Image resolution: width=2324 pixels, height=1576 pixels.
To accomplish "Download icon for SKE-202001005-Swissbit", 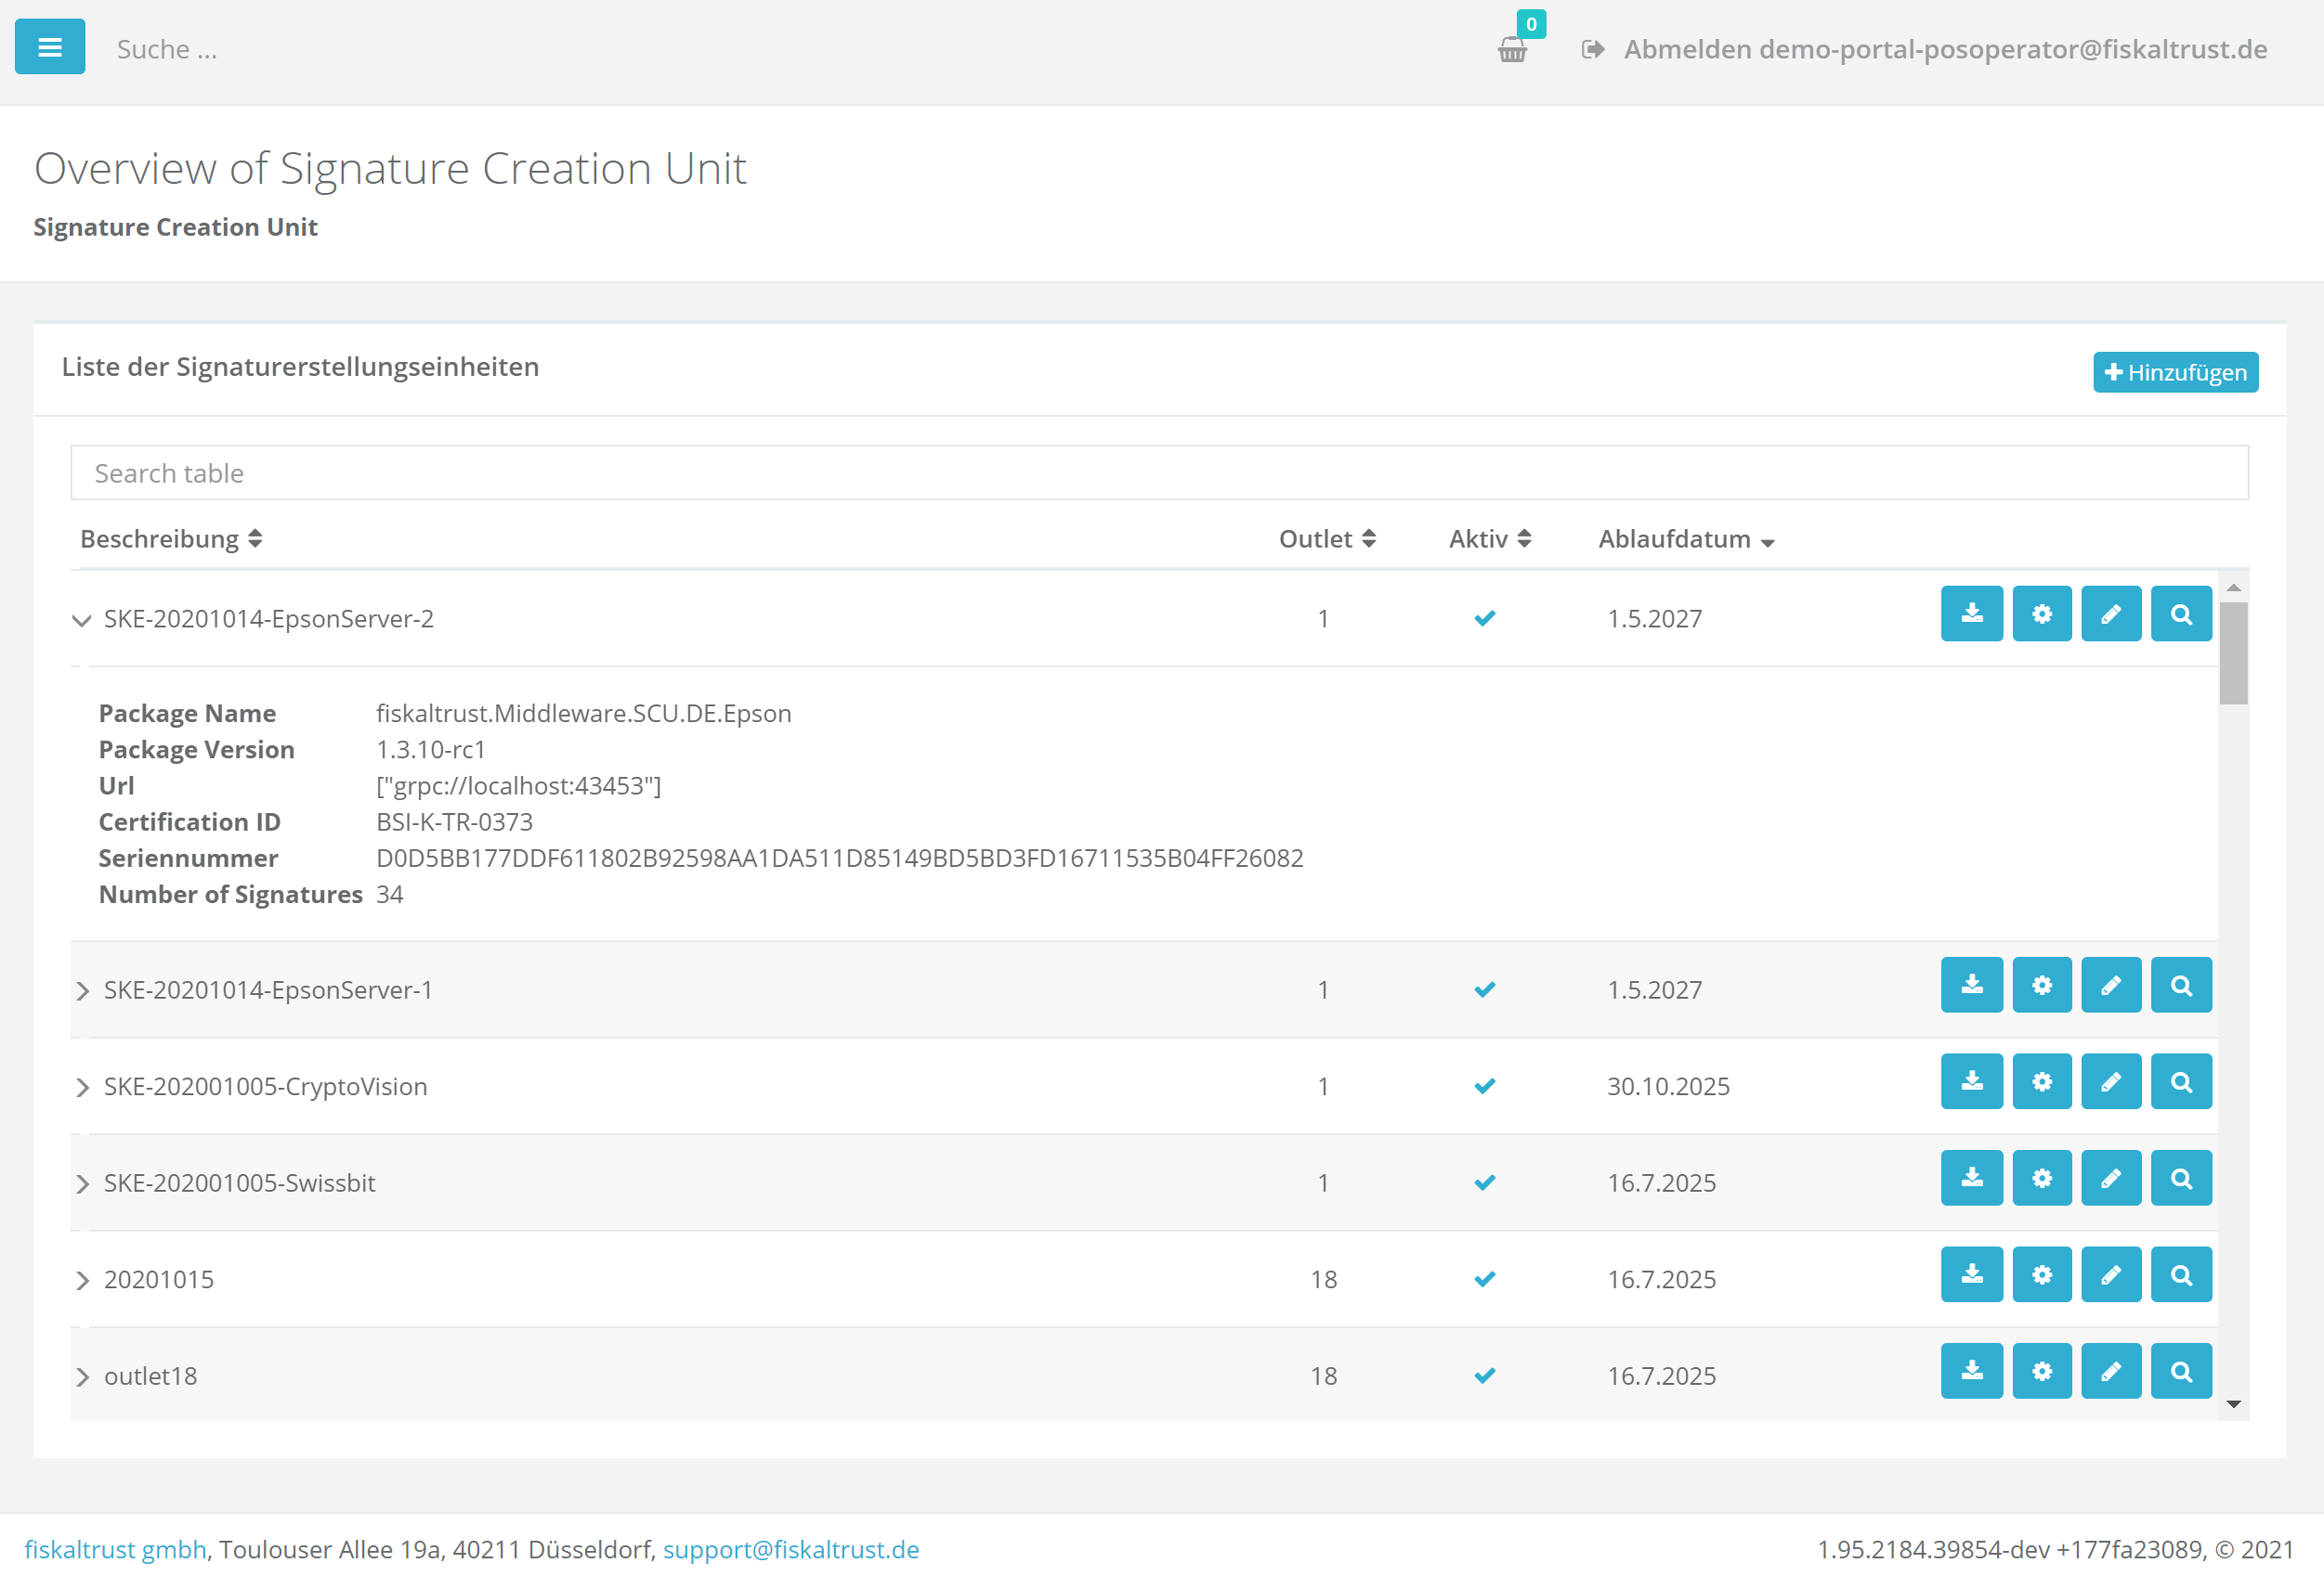I will point(1971,1178).
